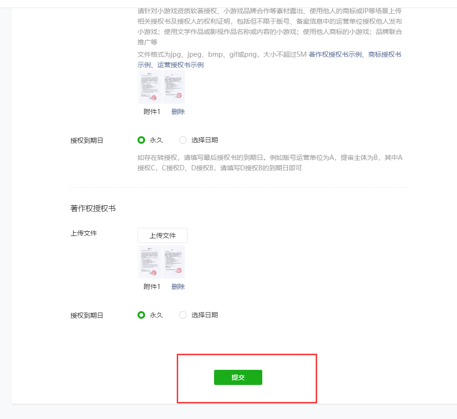
Task: Click the 著作权授权书 section heading
Action: coord(93,209)
